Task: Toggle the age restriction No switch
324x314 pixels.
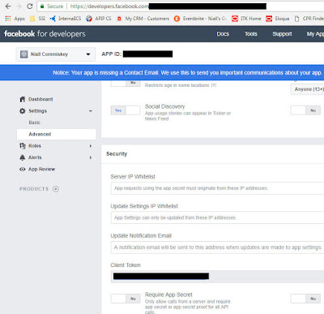Action: tap(126, 83)
